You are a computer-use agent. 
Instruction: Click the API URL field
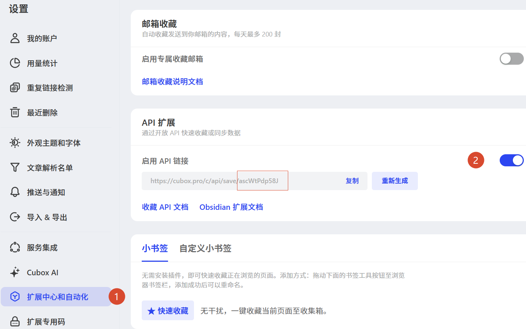(x=255, y=181)
